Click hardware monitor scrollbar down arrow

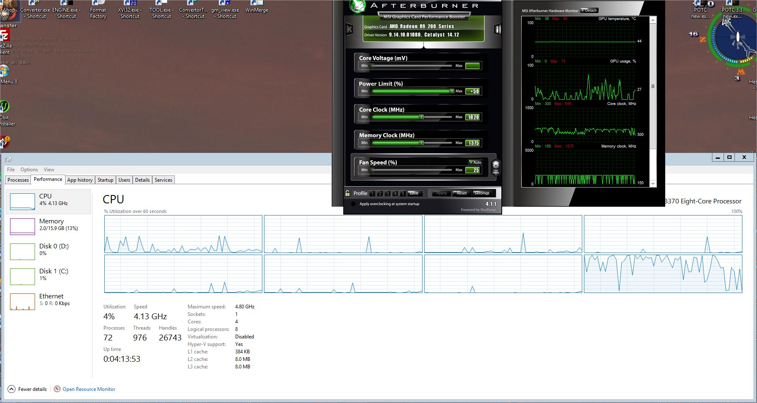(x=653, y=183)
